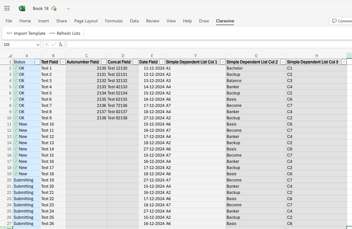This screenshot has width=352, height=229.
Task: Select the Balance cell in row 4
Action: 256,80
